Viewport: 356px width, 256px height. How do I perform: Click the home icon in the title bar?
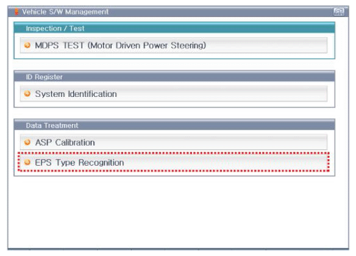click(338, 12)
